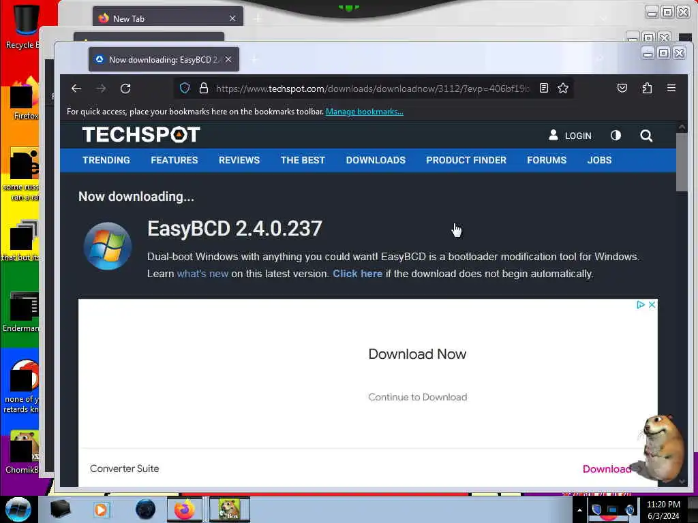This screenshot has width=698, height=523.
Task: Open the Firefox hamburger application menu
Action: 671,88
